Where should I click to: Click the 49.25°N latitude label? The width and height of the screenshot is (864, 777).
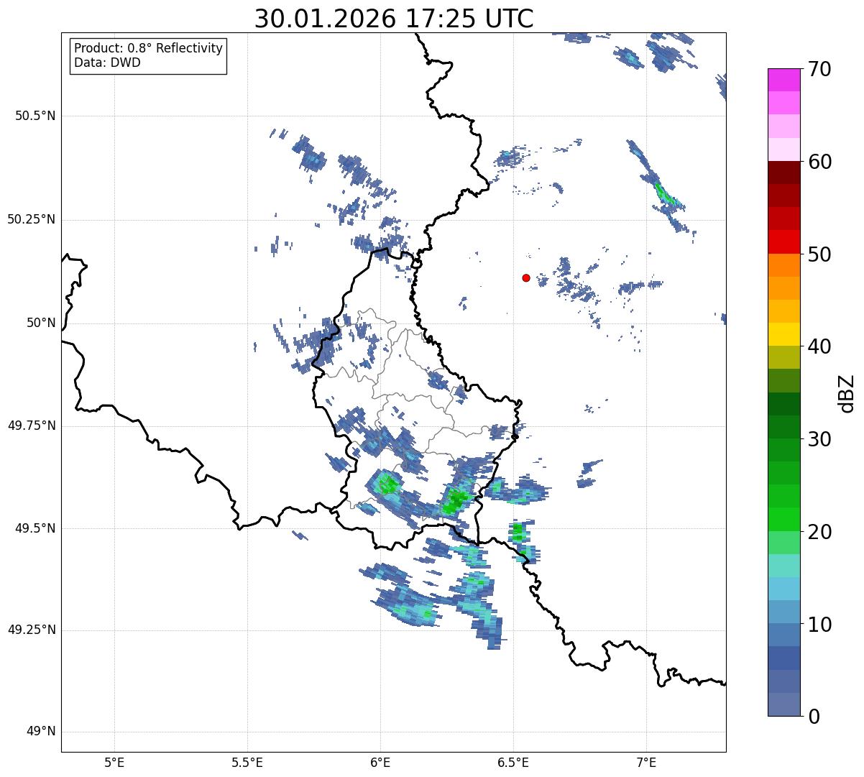pyautogui.click(x=32, y=630)
